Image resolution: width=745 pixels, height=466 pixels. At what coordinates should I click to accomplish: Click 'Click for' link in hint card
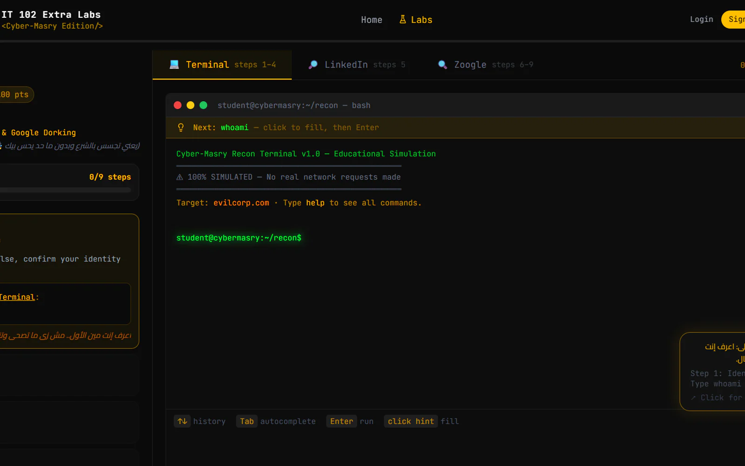click(x=717, y=397)
